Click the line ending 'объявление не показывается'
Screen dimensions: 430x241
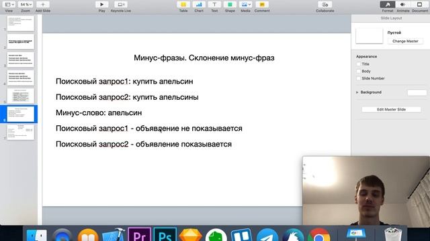pos(149,129)
